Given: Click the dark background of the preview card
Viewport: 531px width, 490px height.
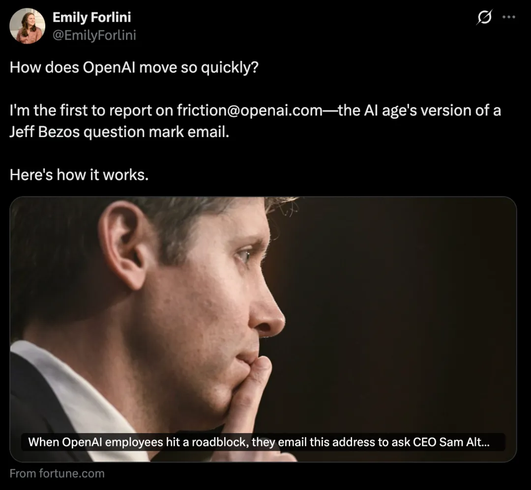Looking at the screenshot, I should (x=407, y=304).
